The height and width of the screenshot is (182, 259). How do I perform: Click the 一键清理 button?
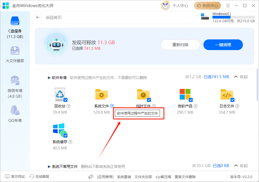tap(223, 45)
